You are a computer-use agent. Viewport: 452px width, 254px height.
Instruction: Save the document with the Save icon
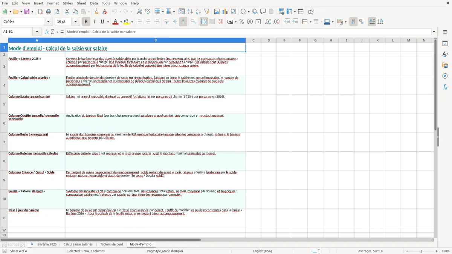tap(27, 12)
